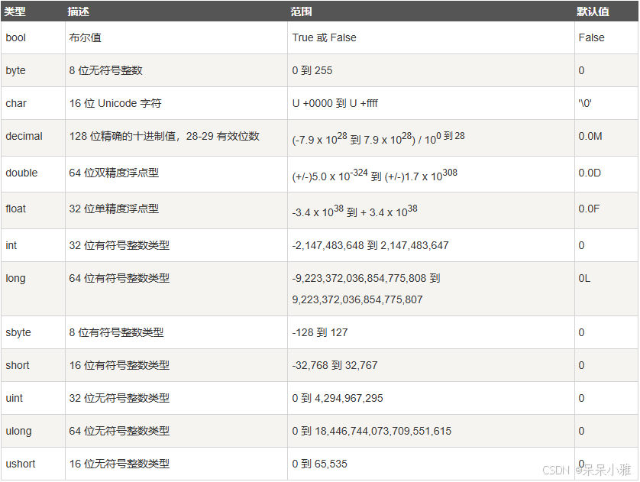Click the 0L default value
The width and height of the screenshot is (640, 482).
[584, 278]
